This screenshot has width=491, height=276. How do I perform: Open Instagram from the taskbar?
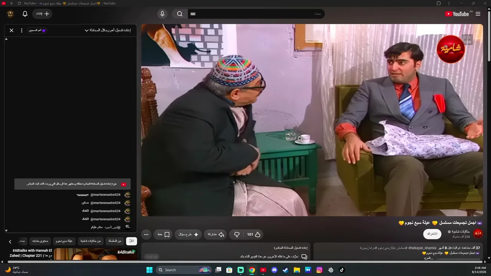319,270
